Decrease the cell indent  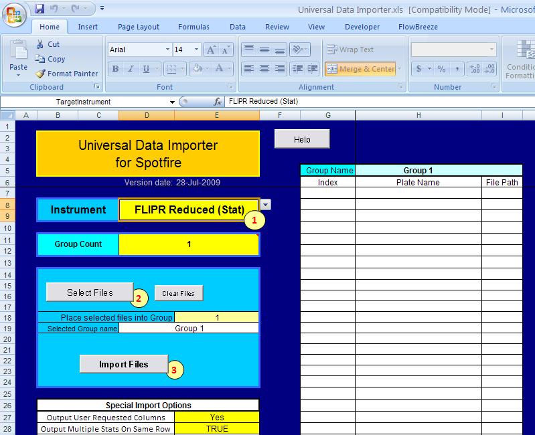point(297,69)
